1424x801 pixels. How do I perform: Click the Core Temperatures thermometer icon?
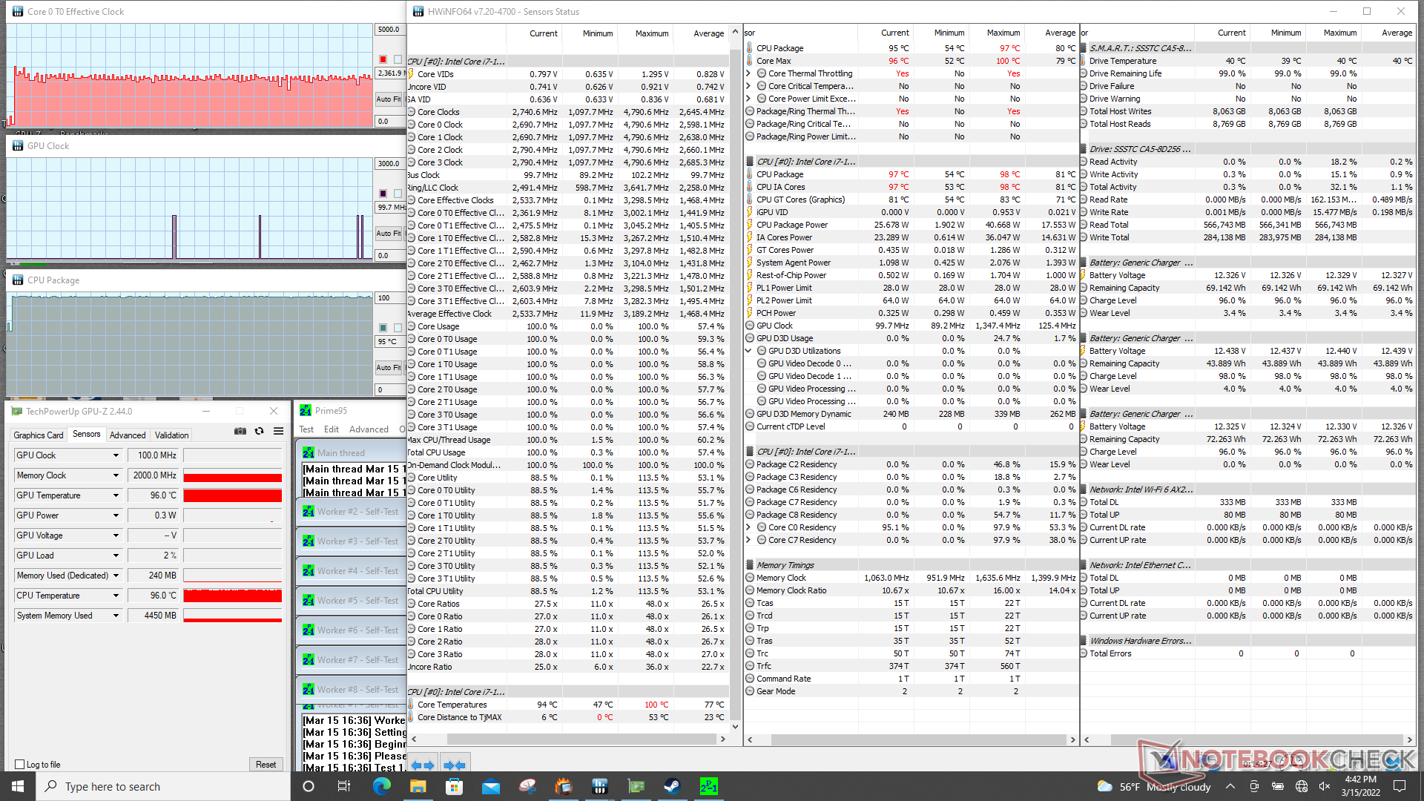[x=411, y=705]
